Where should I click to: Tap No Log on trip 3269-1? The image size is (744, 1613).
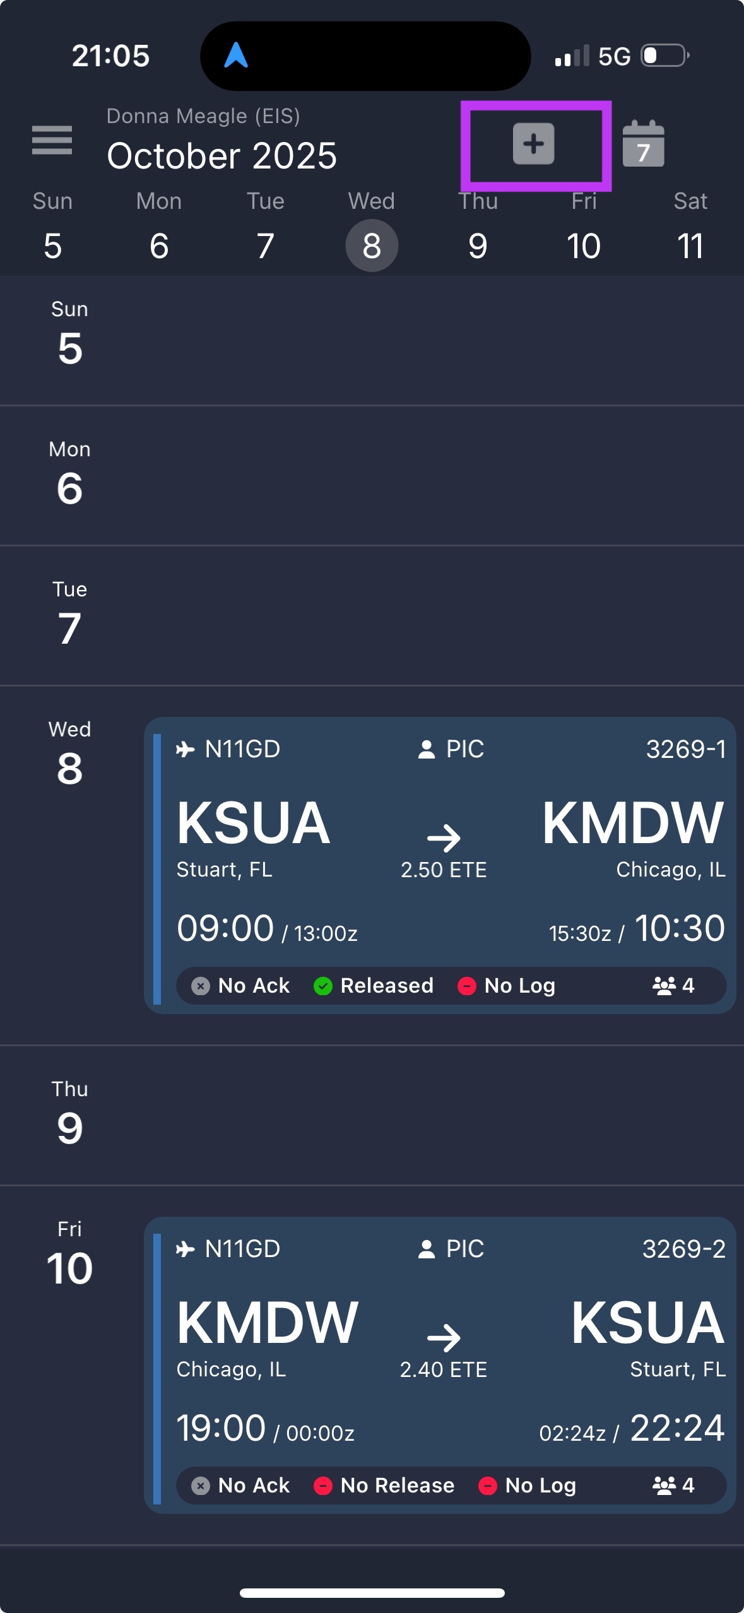(x=507, y=986)
